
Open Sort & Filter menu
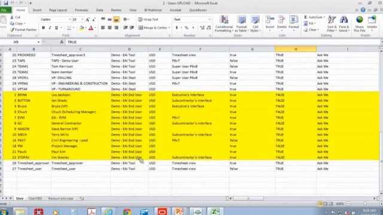coord(332,24)
